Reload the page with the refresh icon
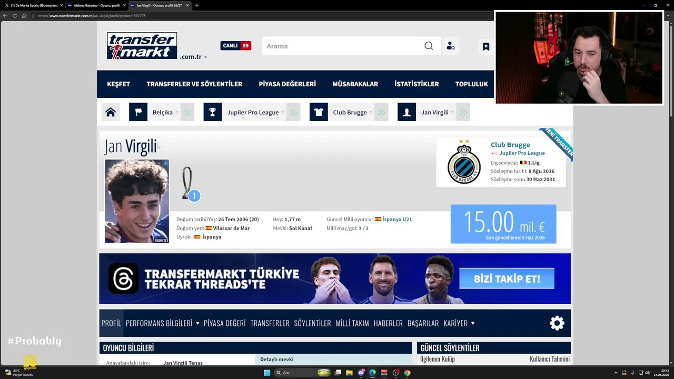 click(15, 16)
